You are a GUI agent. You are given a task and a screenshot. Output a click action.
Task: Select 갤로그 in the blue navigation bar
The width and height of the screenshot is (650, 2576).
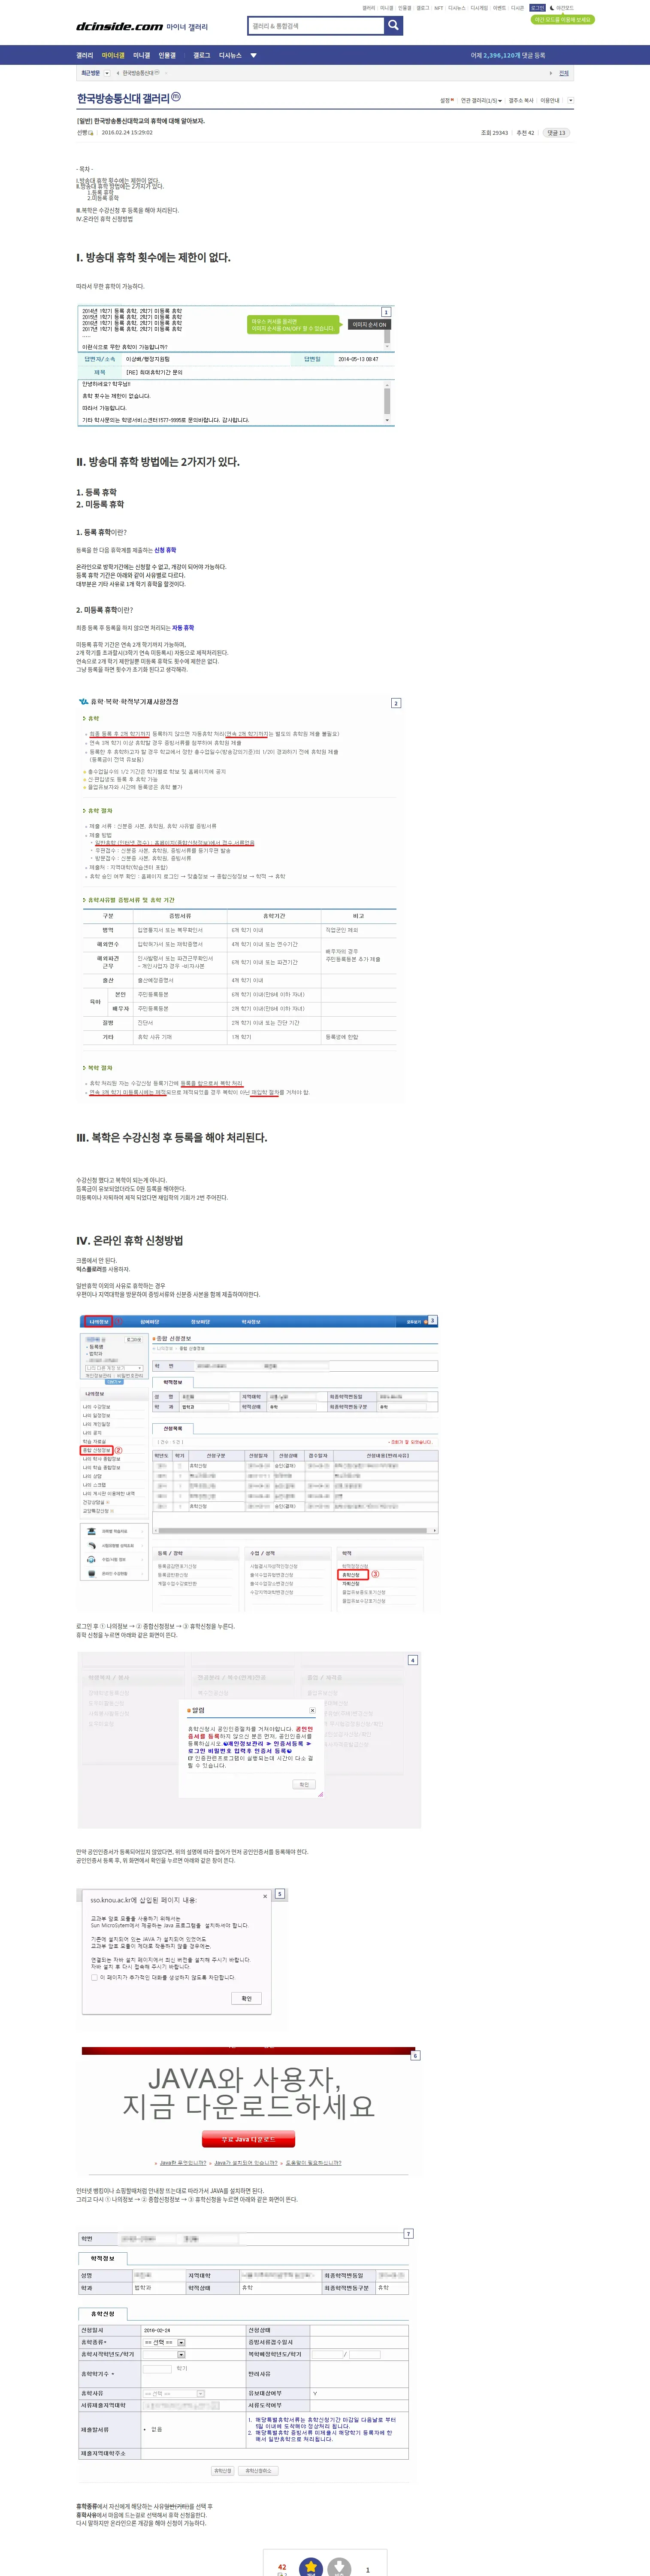pyautogui.click(x=202, y=56)
